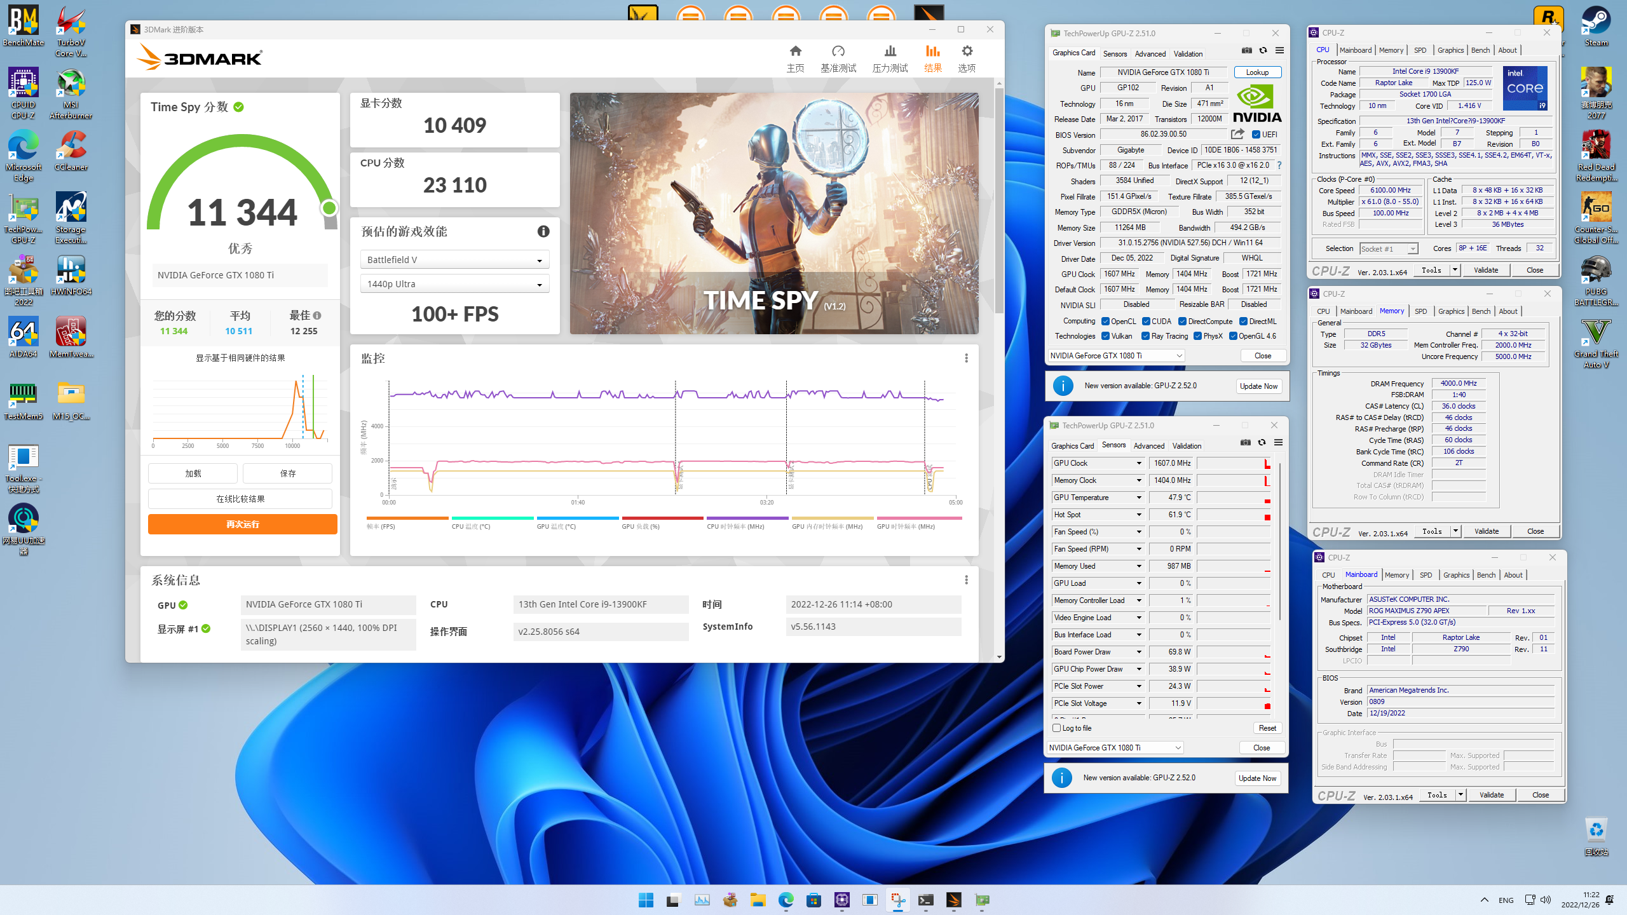Switch to Bench tab in top CPU-Z window
Screen dimensions: 1627x915
(1480, 50)
